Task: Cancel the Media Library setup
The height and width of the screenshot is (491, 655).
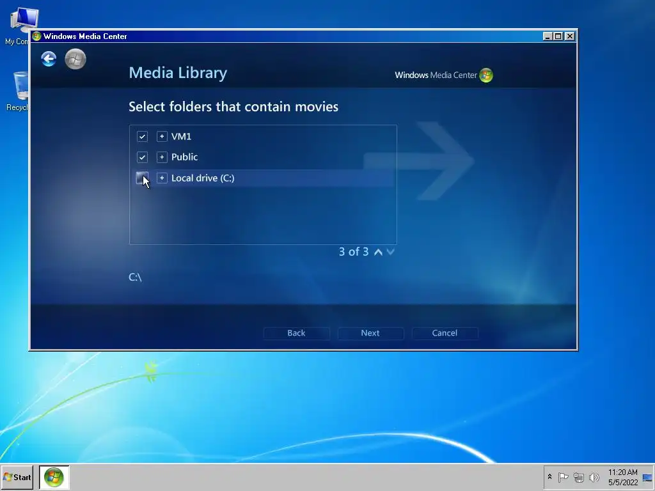Action: pos(445,333)
